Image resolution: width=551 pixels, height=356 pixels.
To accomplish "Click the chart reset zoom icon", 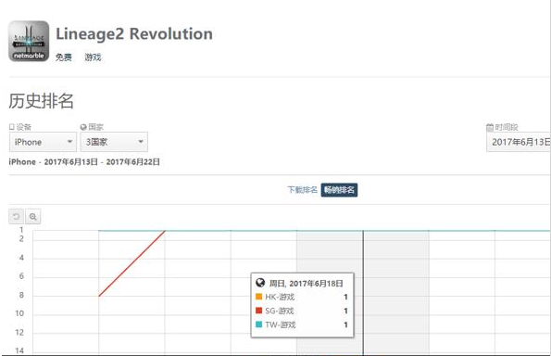I will pos(16,216).
